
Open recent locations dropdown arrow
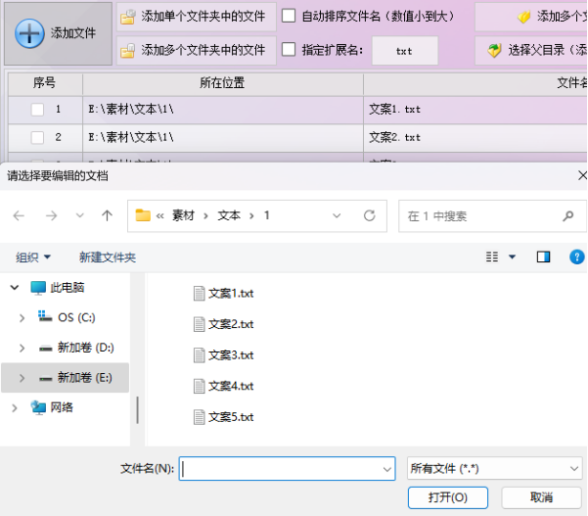coord(79,215)
